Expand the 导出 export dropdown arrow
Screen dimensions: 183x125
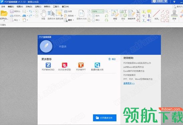click(19, 20)
